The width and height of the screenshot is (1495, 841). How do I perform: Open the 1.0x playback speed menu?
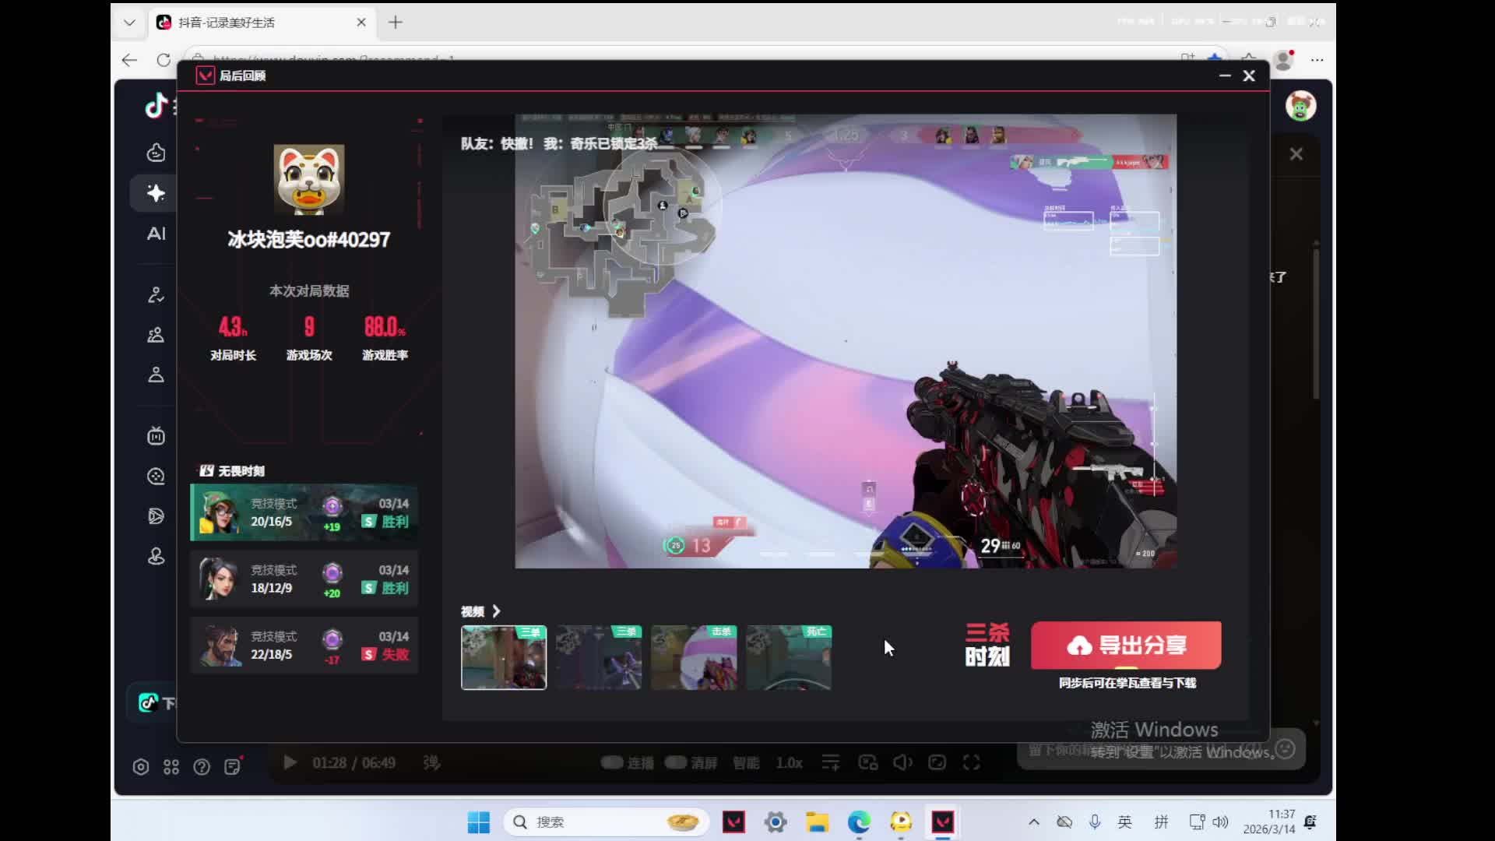[x=789, y=762]
